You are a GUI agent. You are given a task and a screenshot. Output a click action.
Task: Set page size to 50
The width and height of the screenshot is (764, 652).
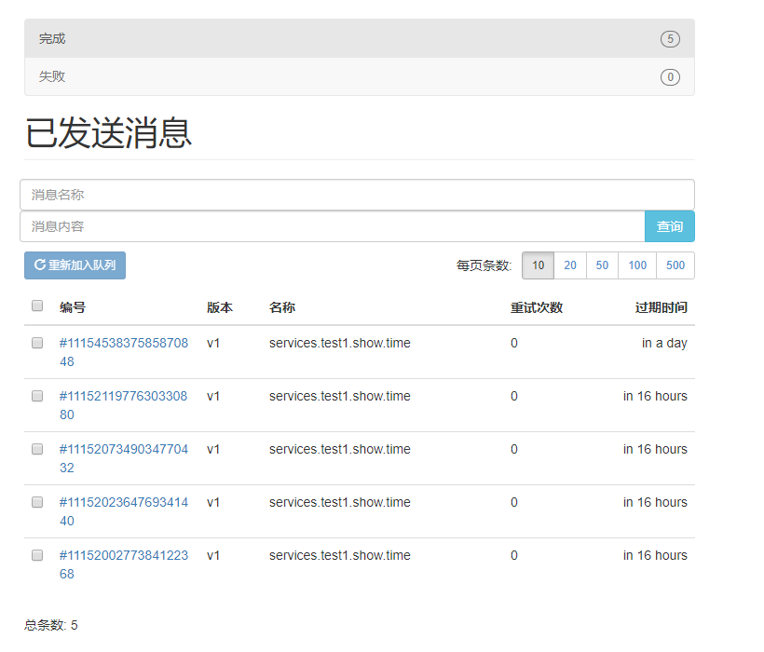click(602, 265)
